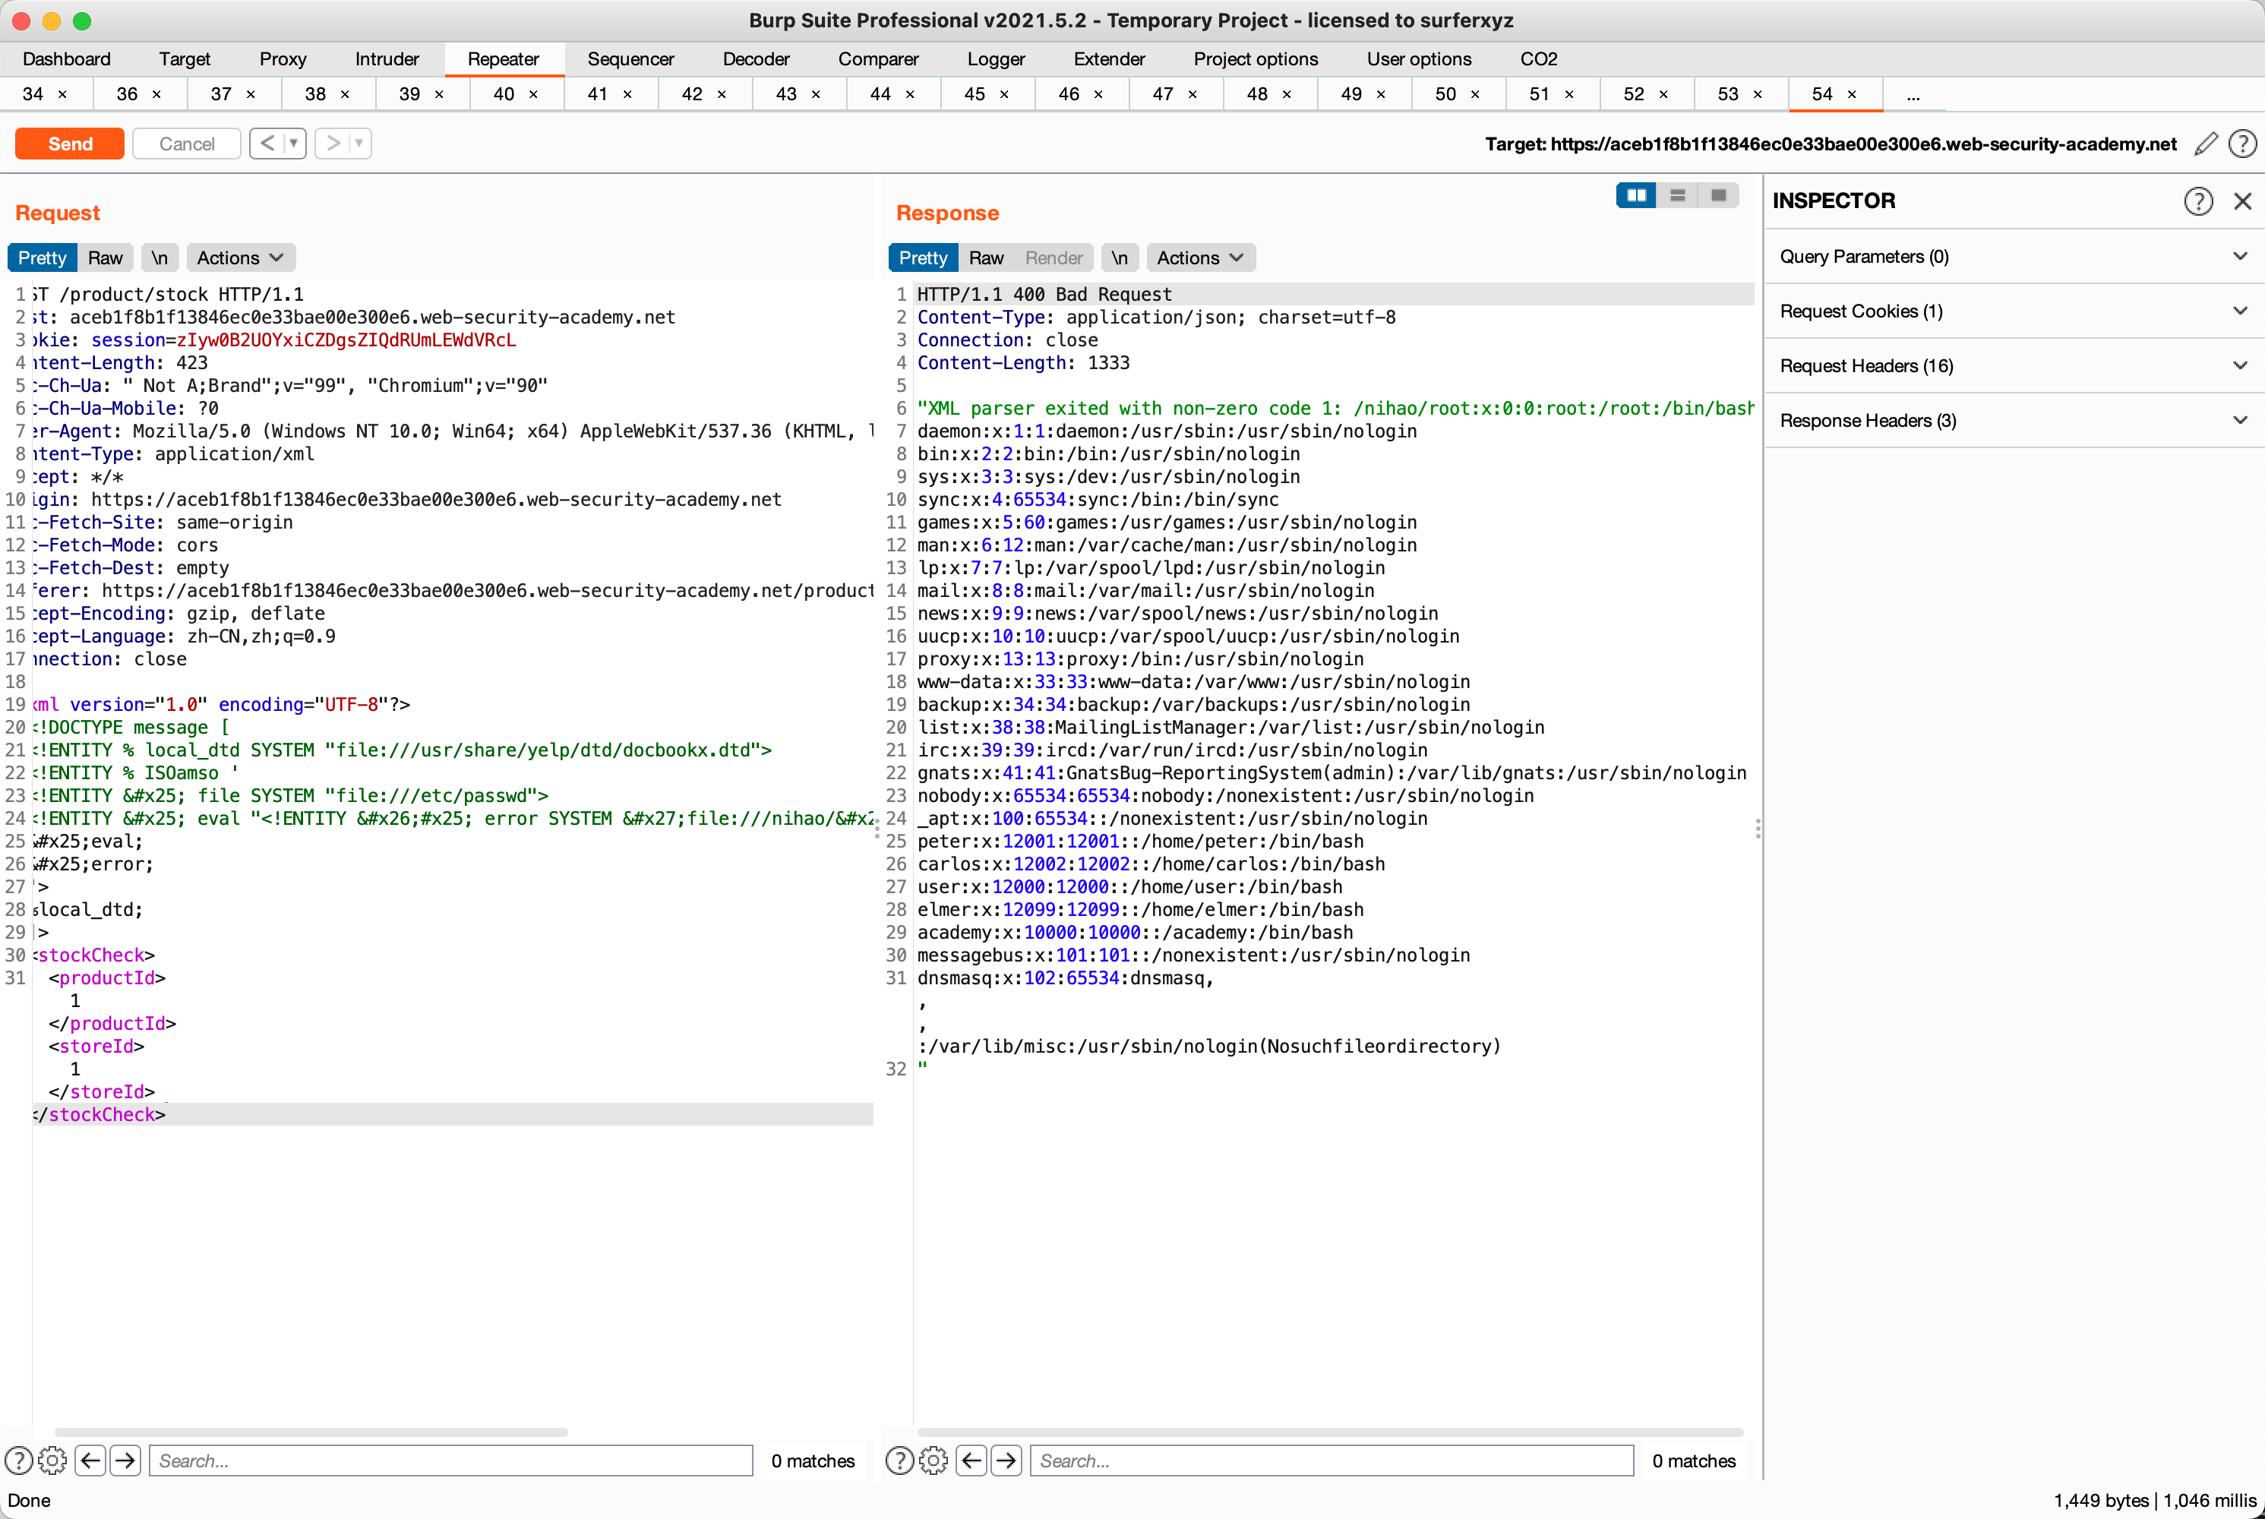Switch to combined tabs layout view
Image resolution: width=2265 pixels, height=1519 pixels.
1717,194
